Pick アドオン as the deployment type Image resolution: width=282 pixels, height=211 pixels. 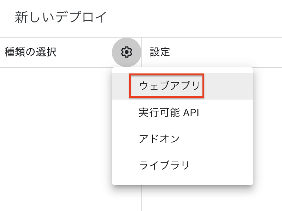159,139
